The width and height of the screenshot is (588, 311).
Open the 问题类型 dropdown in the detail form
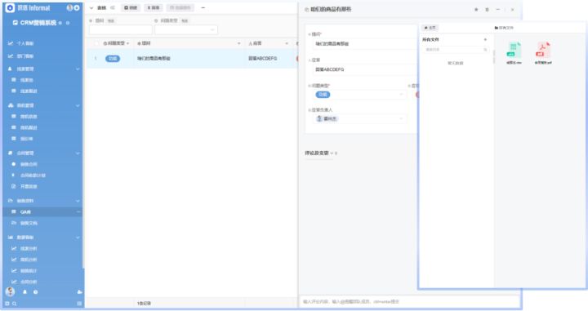(x=359, y=95)
